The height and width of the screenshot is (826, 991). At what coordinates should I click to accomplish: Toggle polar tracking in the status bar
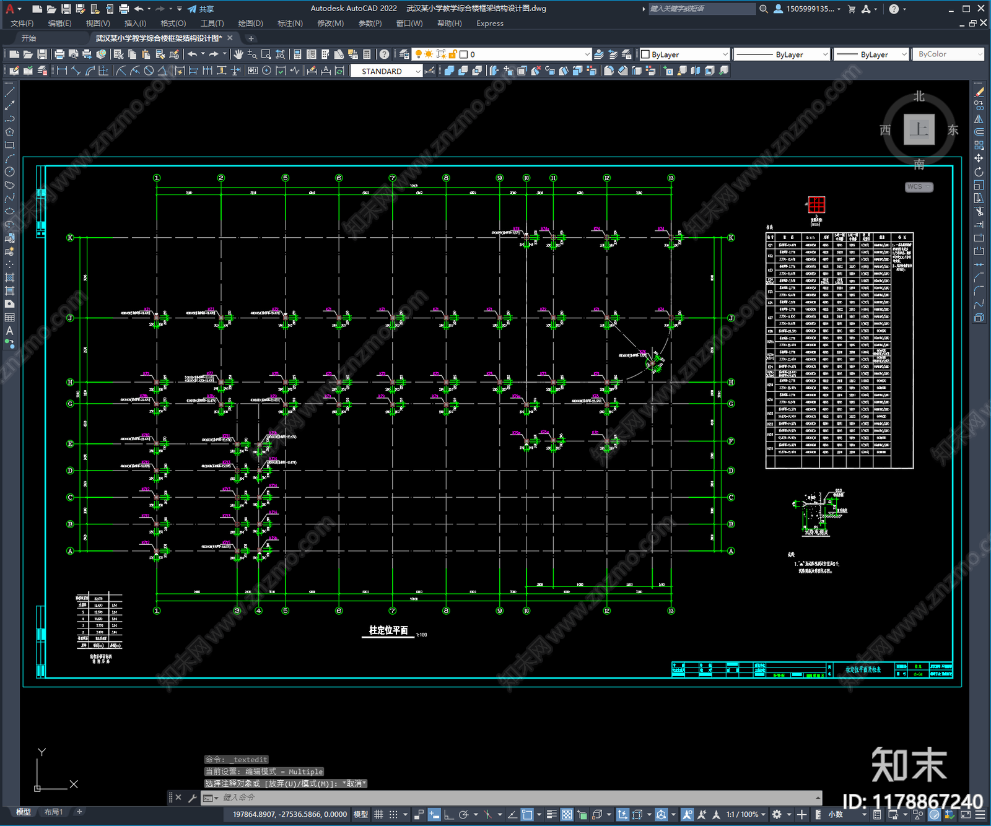tap(463, 814)
